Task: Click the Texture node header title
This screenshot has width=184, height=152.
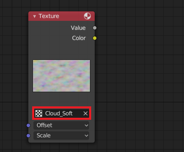Action: [49, 16]
